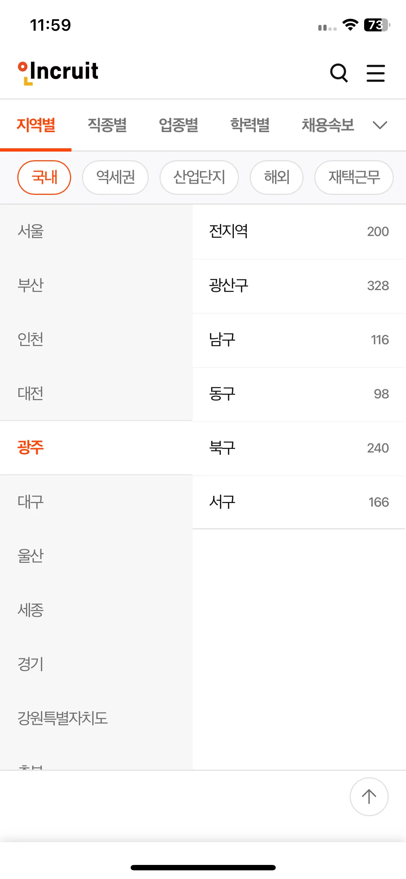Choose 대구 in the region list
This screenshot has height=879, width=406.
[96, 502]
